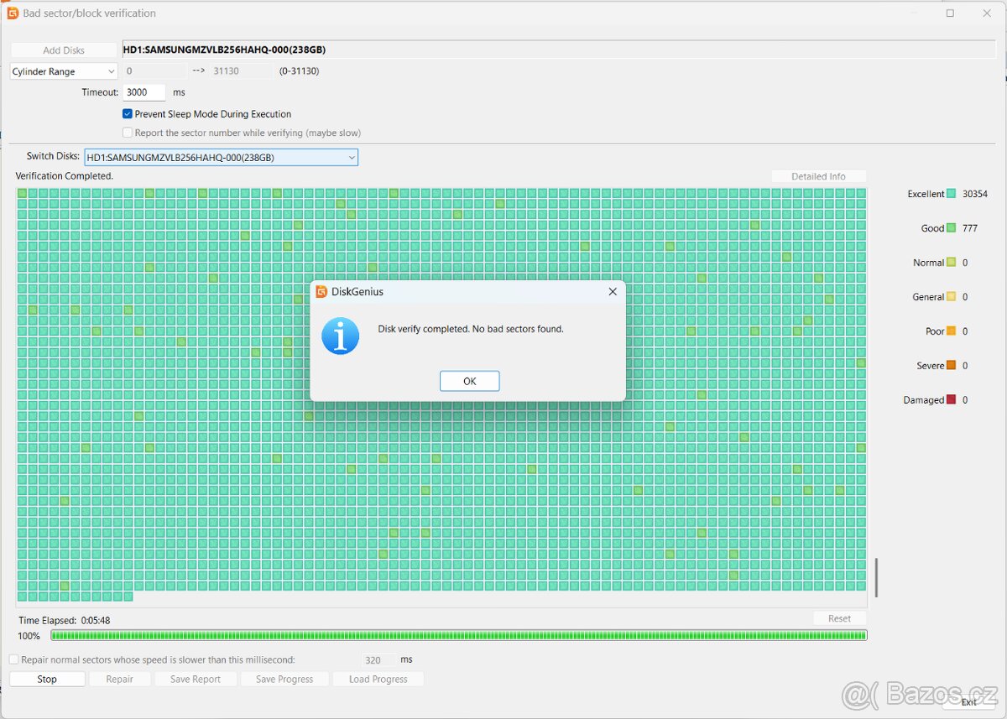Click the Repair button
Image resolution: width=1007 pixels, height=719 pixels.
(x=120, y=680)
